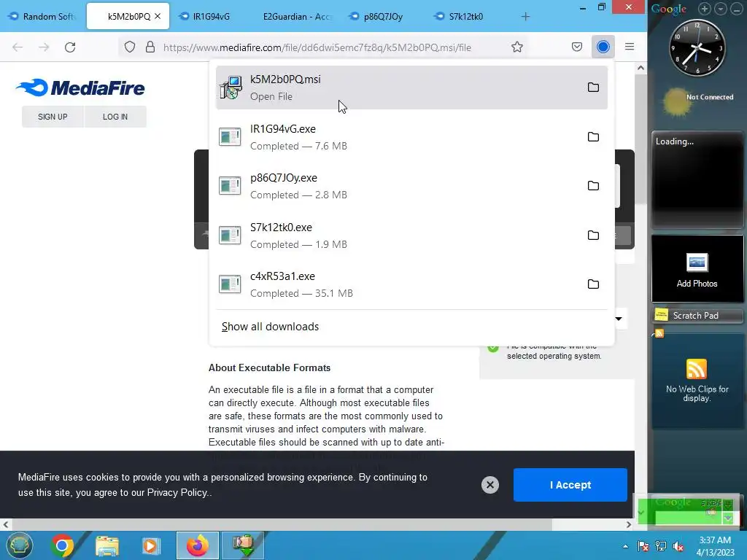Image resolution: width=747 pixels, height=560 pixels.
Task: Open Windows Explorer from the taskbar
Action: point(107,545)
